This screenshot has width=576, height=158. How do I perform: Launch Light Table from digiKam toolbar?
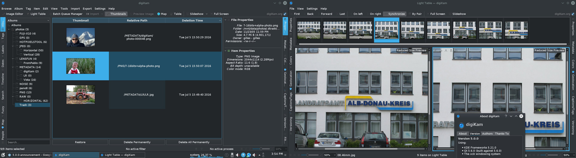36,14
